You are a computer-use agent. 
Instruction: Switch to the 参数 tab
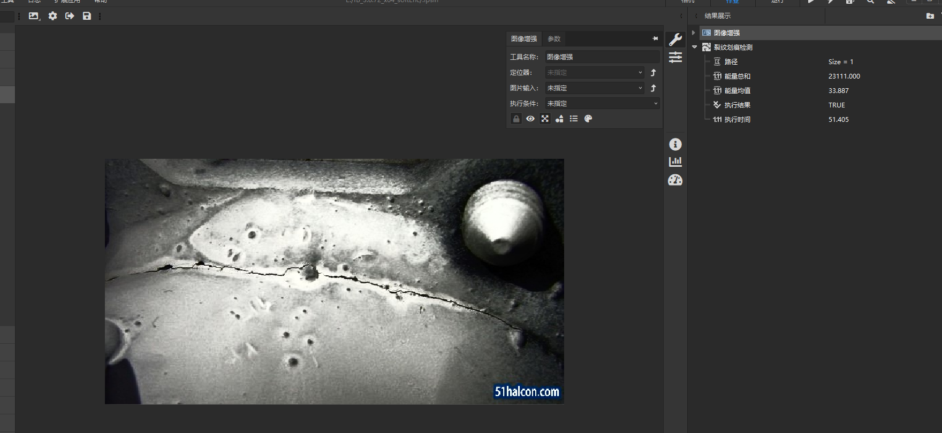point(554,39)
